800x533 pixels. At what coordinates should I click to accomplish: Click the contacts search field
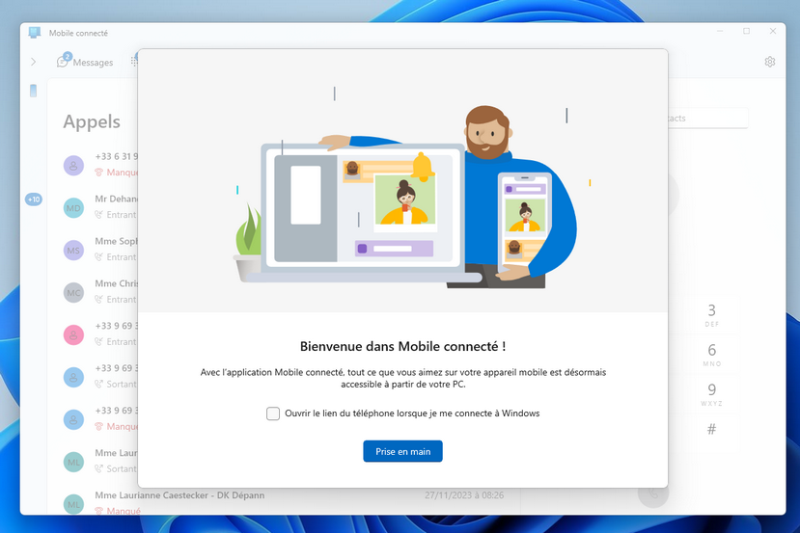(707, 119)
